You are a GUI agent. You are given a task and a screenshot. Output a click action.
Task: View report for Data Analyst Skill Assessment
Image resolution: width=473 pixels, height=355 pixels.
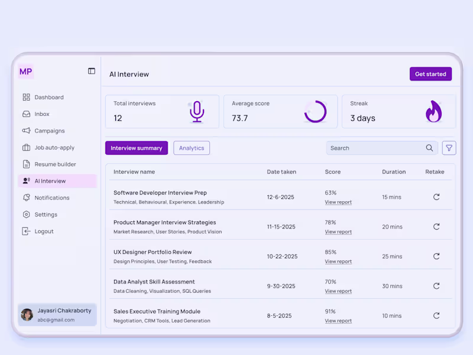(338, 291)
